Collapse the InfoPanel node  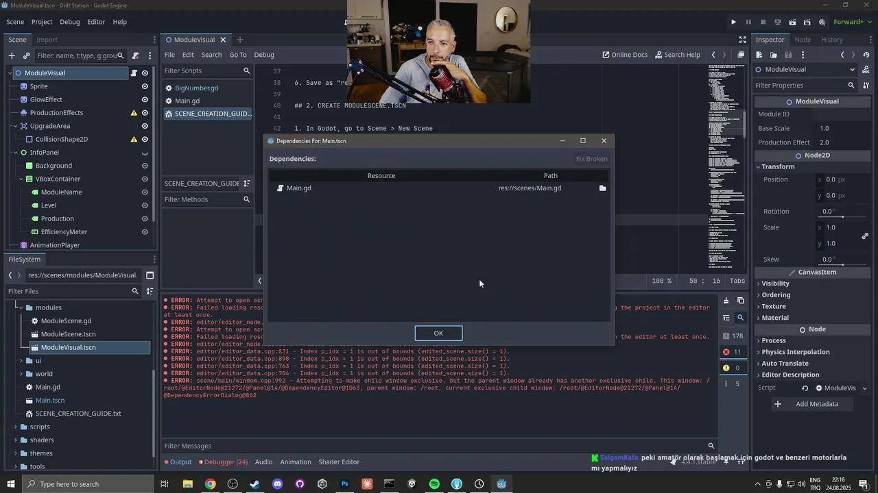(x=16, y=153)
